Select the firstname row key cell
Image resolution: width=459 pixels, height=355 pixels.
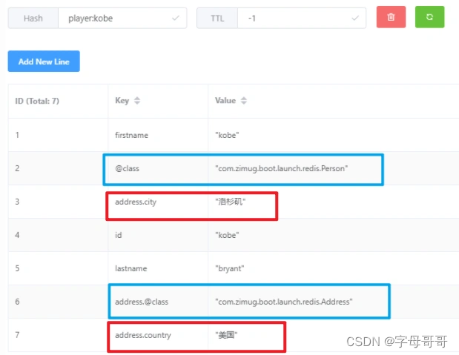tap(131, 135)
